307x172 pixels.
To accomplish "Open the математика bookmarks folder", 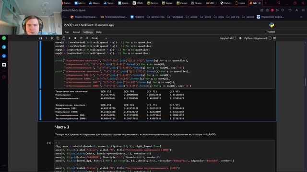I will tap(155, 17).
